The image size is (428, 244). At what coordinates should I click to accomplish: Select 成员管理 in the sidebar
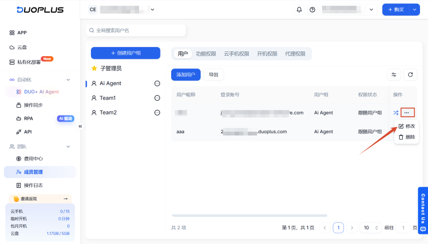coord(40,172)
